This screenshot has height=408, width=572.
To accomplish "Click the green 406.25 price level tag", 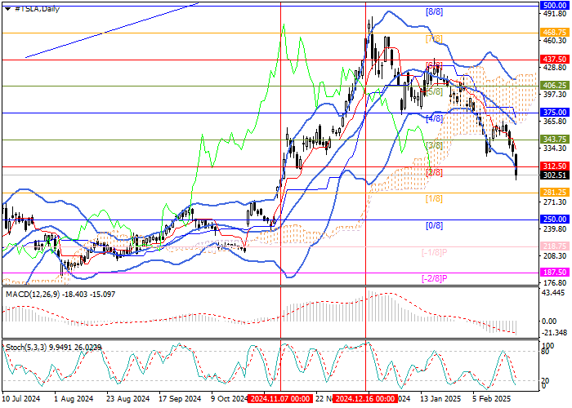I will pyautogui.click(x=555, y=86).
